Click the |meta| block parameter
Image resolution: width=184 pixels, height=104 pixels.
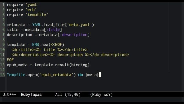click(x=92, y=75)
